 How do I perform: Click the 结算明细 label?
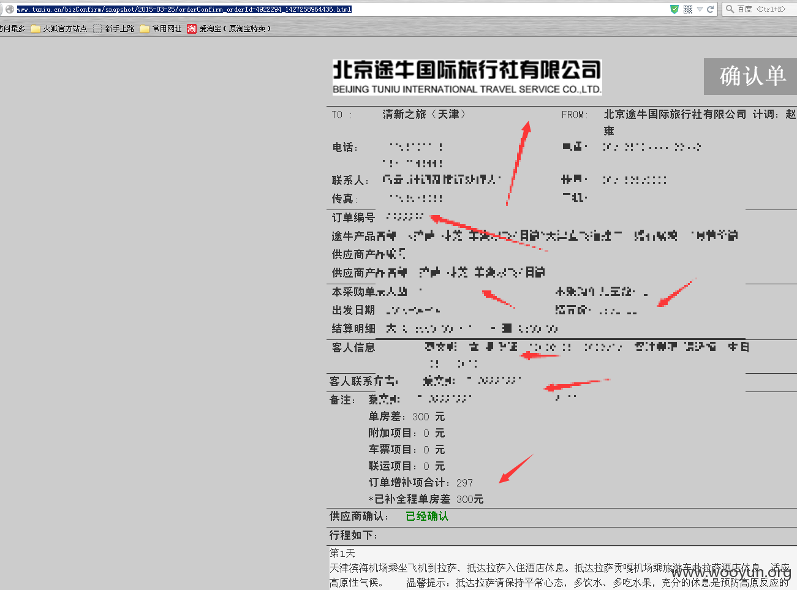pyautogui.click(x=353, y=328)
